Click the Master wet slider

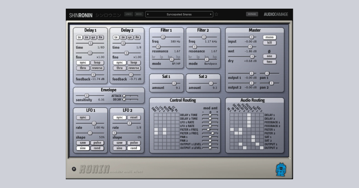pyautogui.click(x=242, y=47)
